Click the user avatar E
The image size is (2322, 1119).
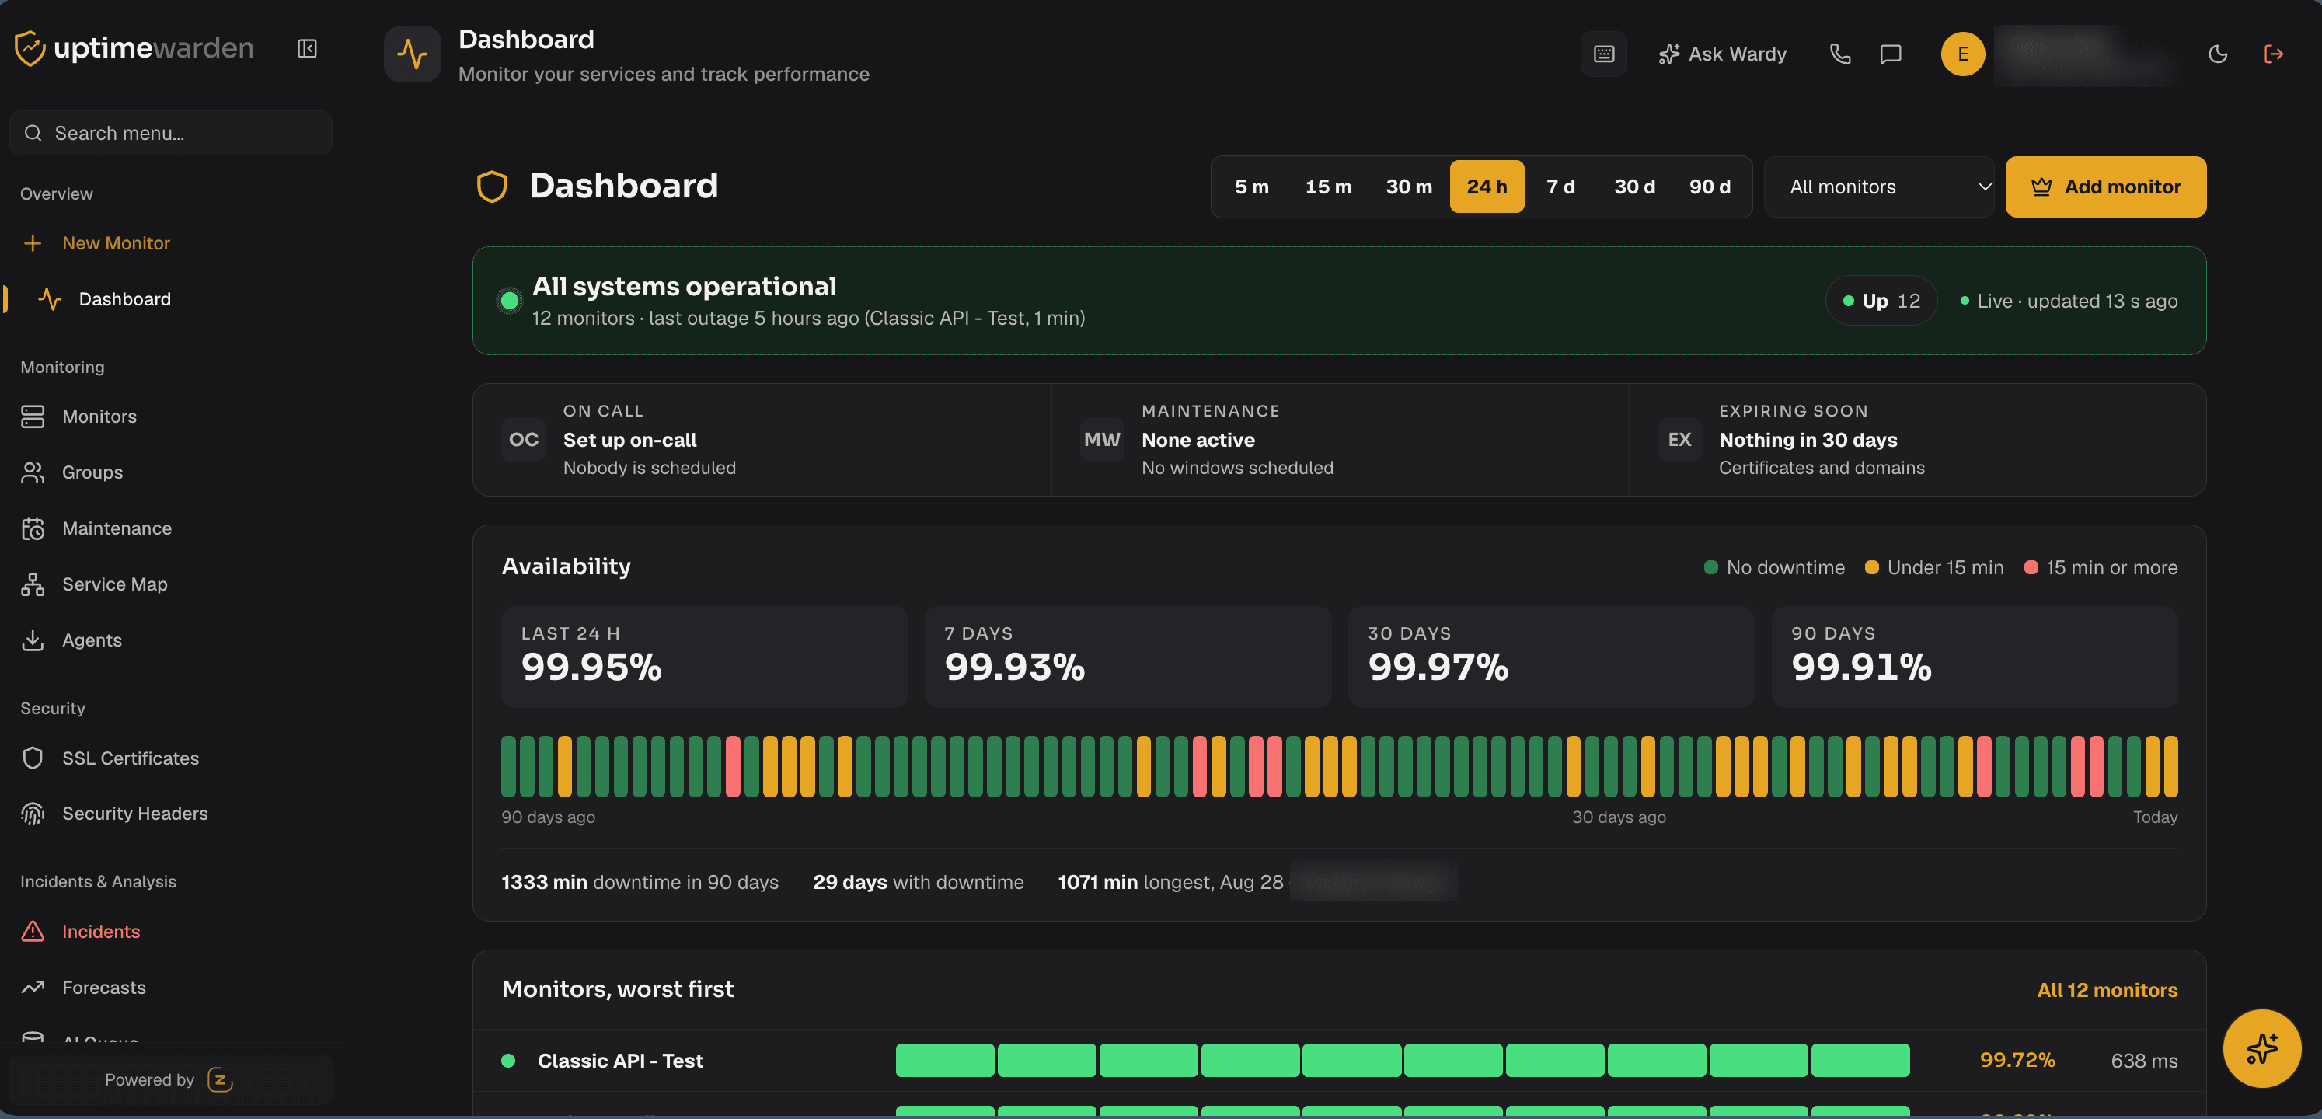pyautogui.click(x=1962, y=54)
